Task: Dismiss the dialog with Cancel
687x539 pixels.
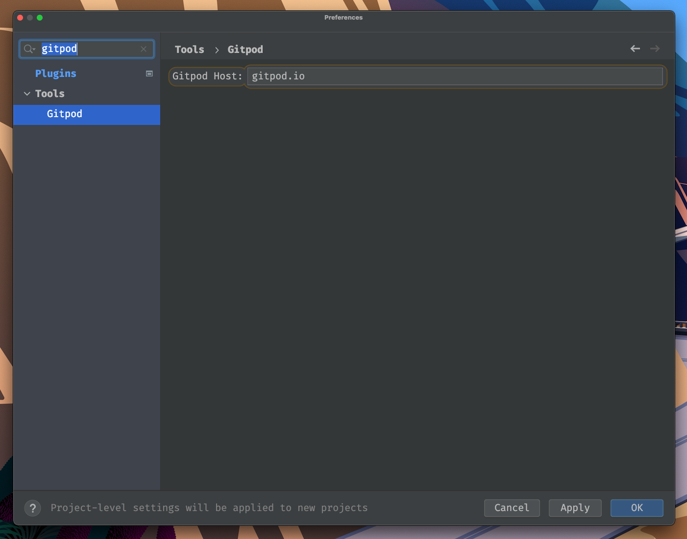Action: click(x=512, y=508)
